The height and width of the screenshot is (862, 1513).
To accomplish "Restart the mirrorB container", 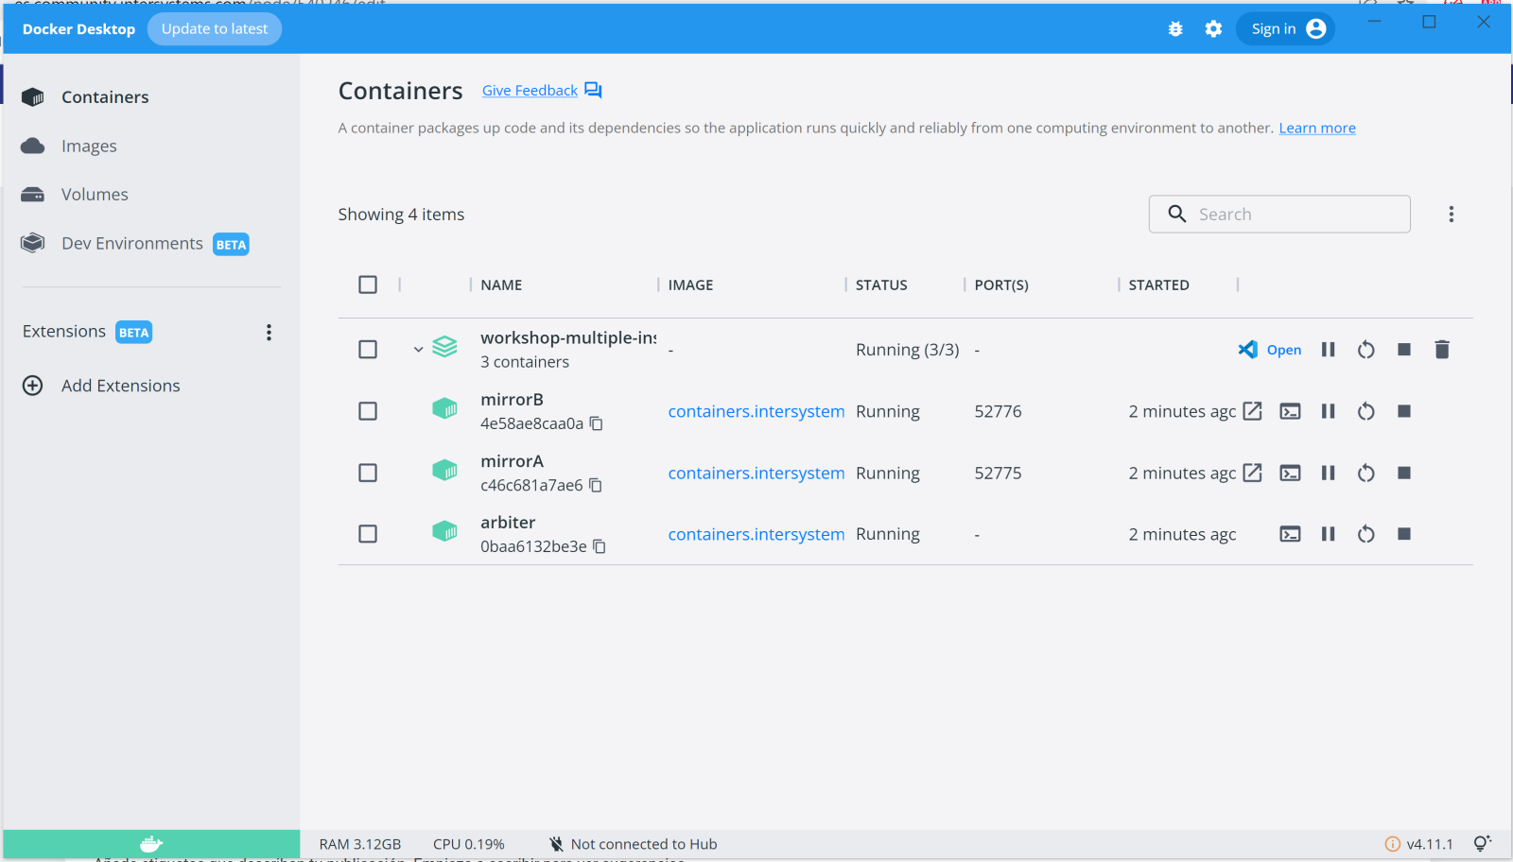I will pyautogui.click(x=1365, y=411).
